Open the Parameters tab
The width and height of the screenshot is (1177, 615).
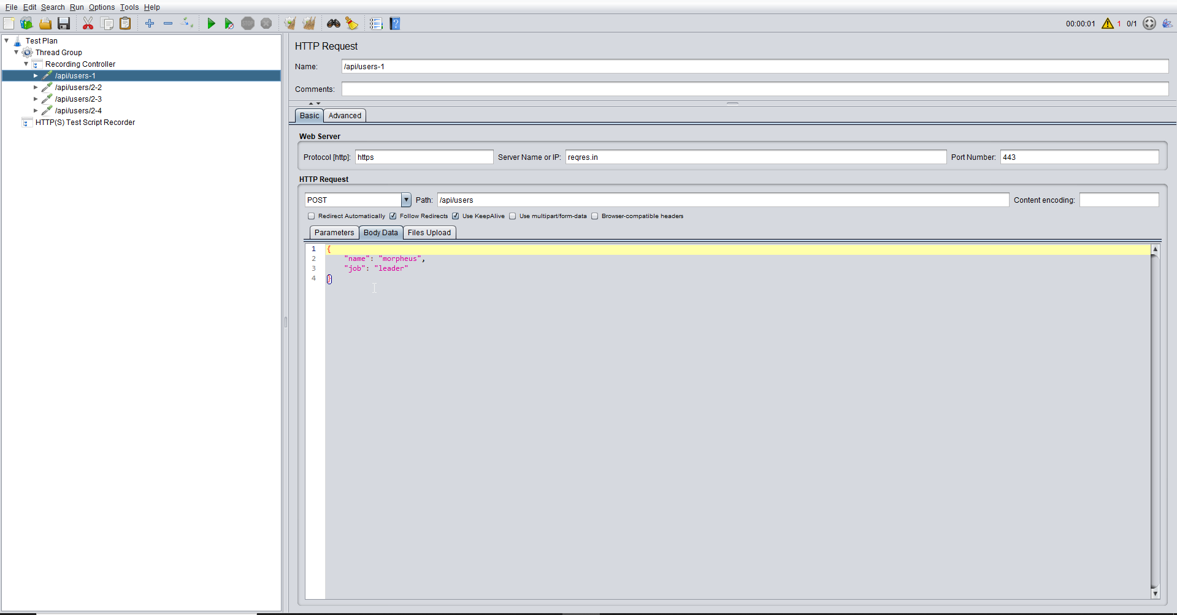334,233
